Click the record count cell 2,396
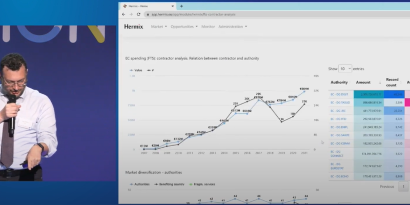This screenshot has height=205, width=410. (x=394, y=102)
